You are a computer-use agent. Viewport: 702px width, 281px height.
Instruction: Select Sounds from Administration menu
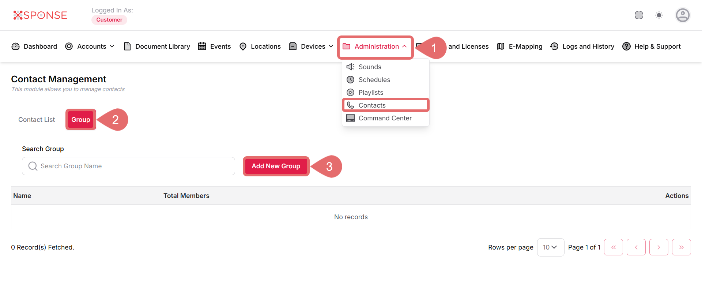tap(370, 67)
